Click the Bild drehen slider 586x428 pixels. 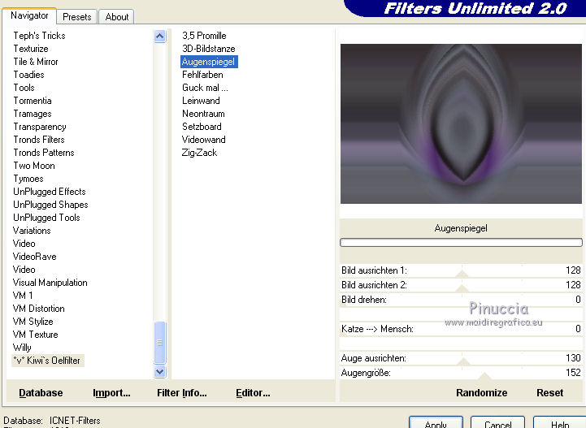click(x=461, y=300)
